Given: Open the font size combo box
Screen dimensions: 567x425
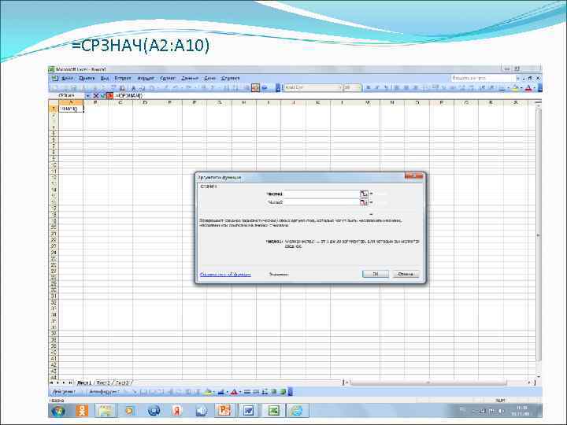Looking at the screenshot, I should coord(352,87).
